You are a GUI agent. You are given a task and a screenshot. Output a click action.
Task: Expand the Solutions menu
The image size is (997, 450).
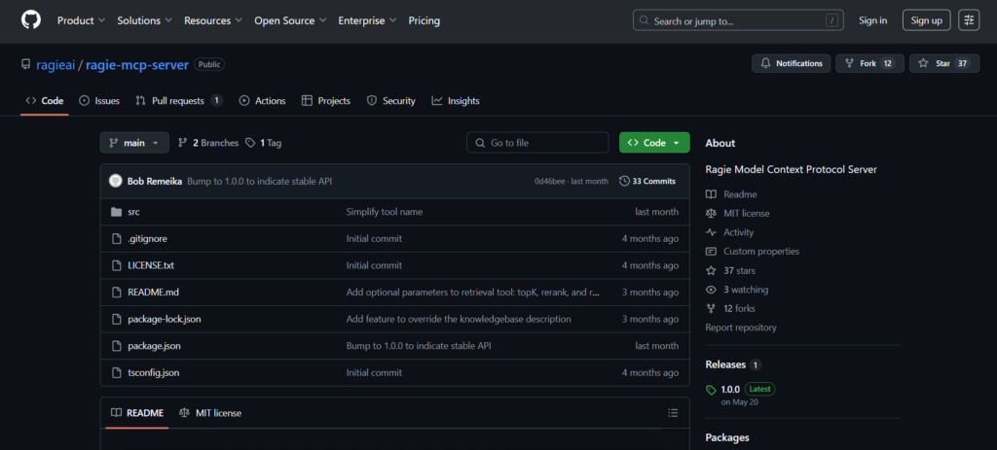[144, 20]
